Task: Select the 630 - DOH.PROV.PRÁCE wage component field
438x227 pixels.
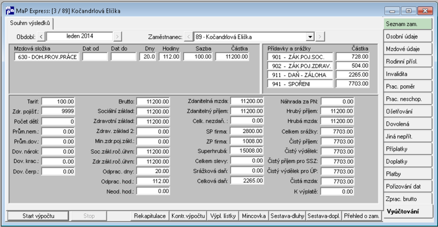Action: 47,57
